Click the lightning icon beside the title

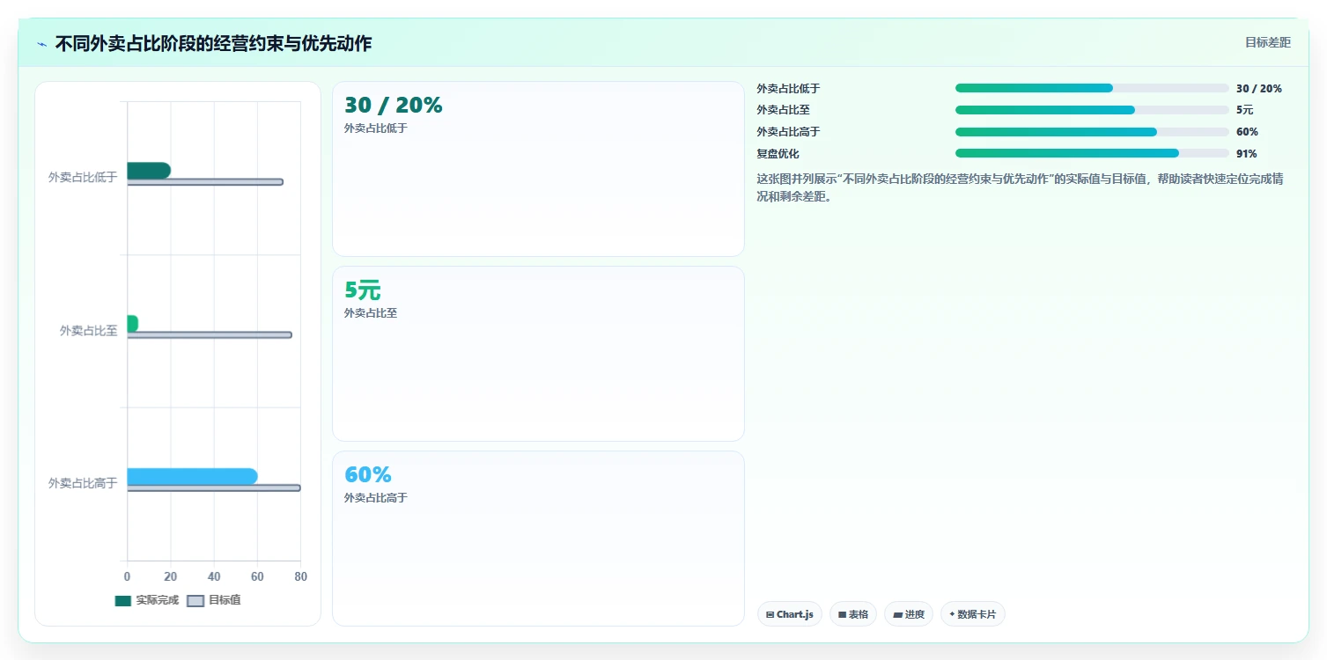click(x=41, y=44)
